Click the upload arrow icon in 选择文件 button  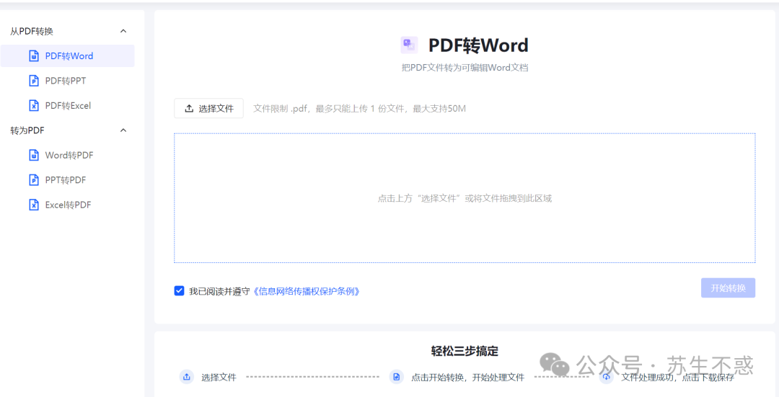coord(189,109)
